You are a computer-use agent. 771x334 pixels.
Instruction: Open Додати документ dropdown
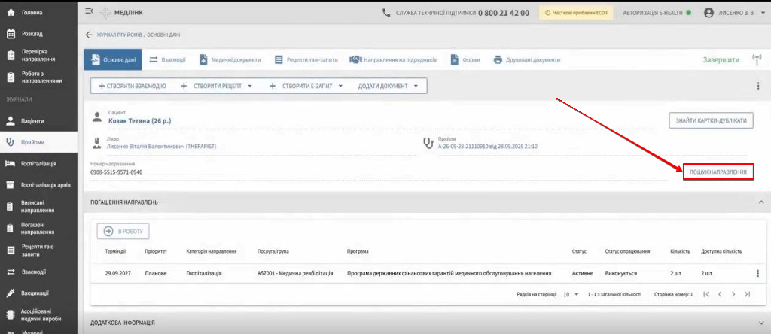click(x=388, y=86)
